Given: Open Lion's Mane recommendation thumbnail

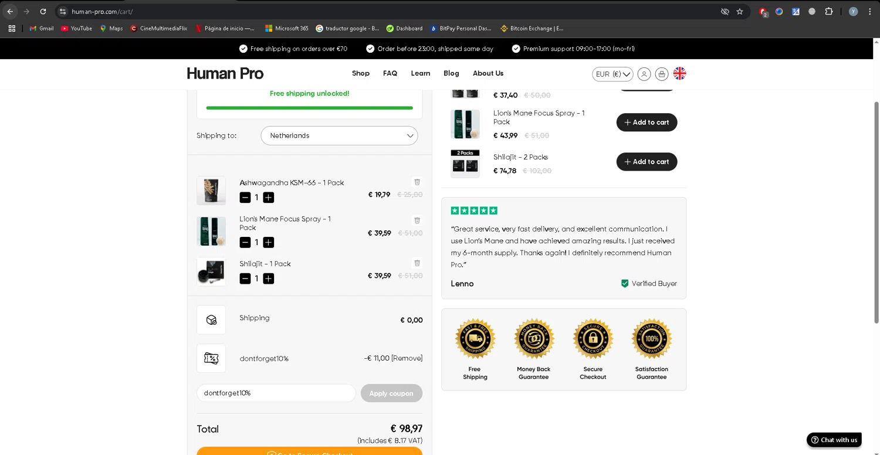Looking at the screenshot, I should pos(465,124).
